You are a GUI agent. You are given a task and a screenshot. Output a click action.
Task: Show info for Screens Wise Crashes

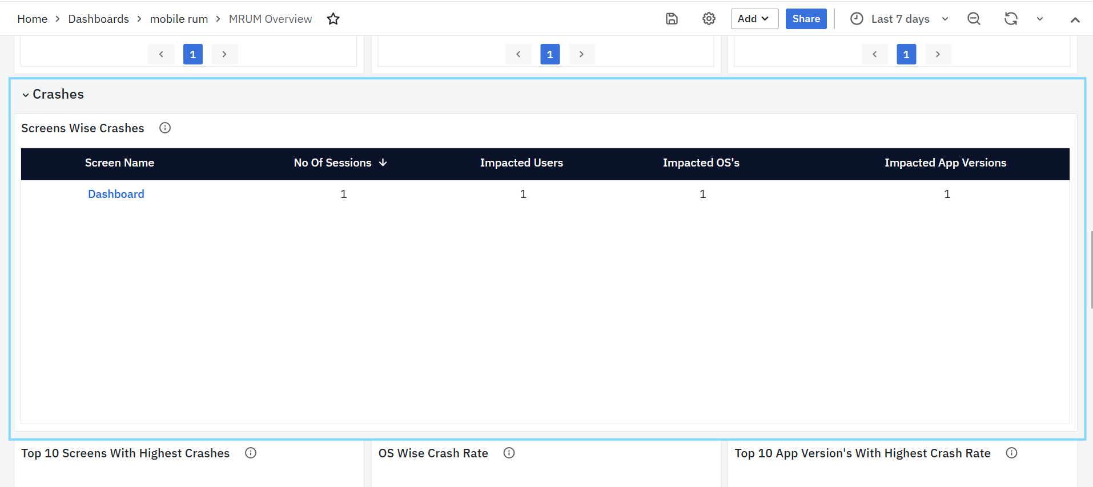[165, 128]
